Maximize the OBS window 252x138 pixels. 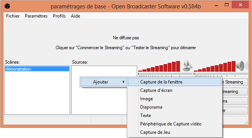tap(227, 5)
